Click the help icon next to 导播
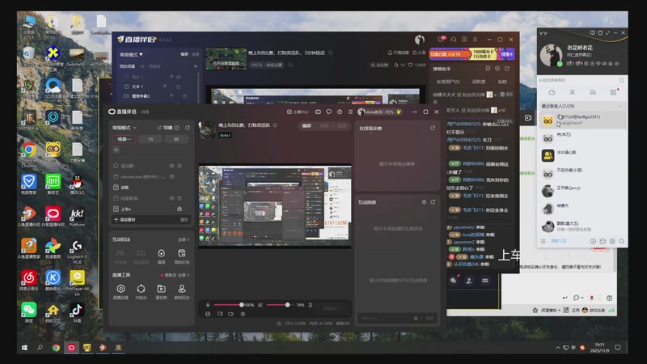The height and width of the screenshot is (364, 647). click(176, 128)
